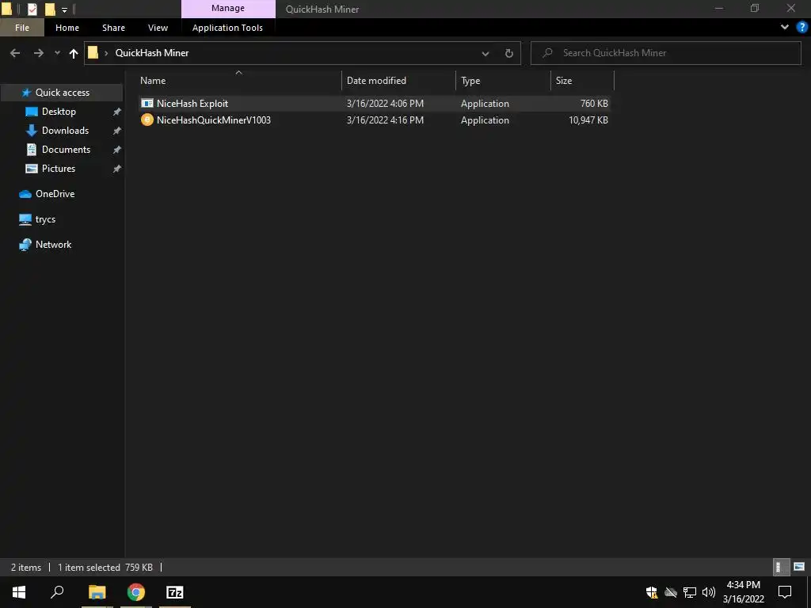Sort files by Name column
Screen dimensions: 811x608
153,81
